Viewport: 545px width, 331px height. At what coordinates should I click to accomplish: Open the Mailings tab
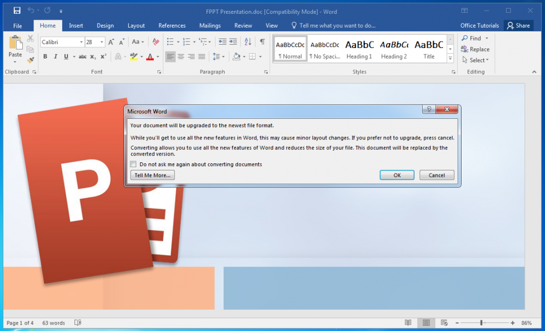210,25
